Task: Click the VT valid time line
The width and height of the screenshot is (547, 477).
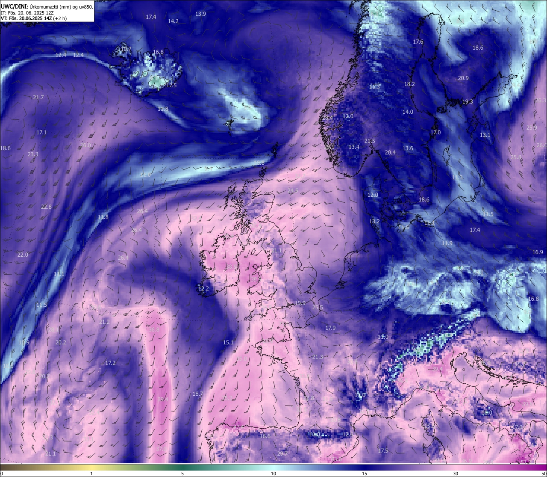Action: coord(34,18)
